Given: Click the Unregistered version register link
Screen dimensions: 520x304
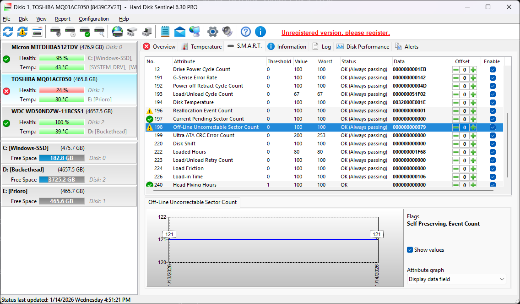Looking at the screenshot, I should (336, 33).
